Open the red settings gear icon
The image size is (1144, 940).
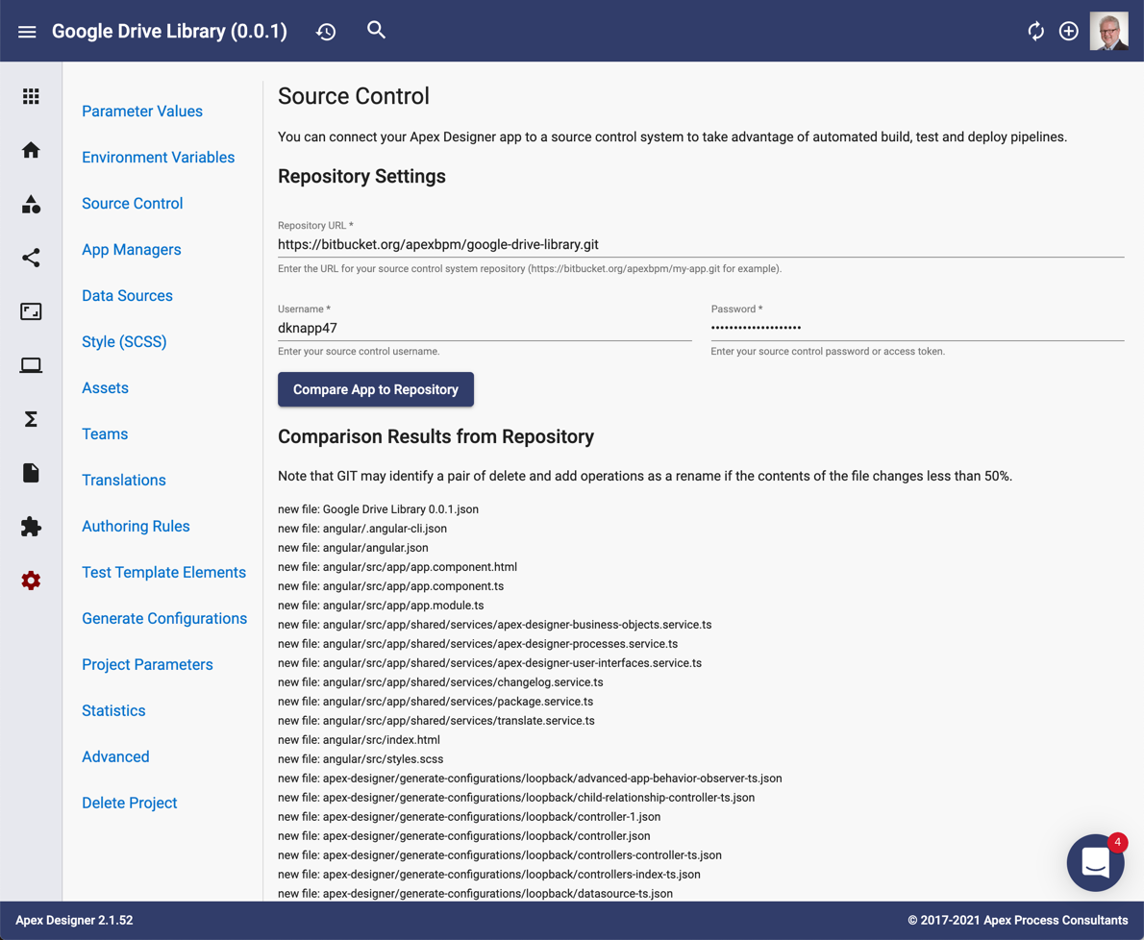pyautogui.click(x=31, y=581)
